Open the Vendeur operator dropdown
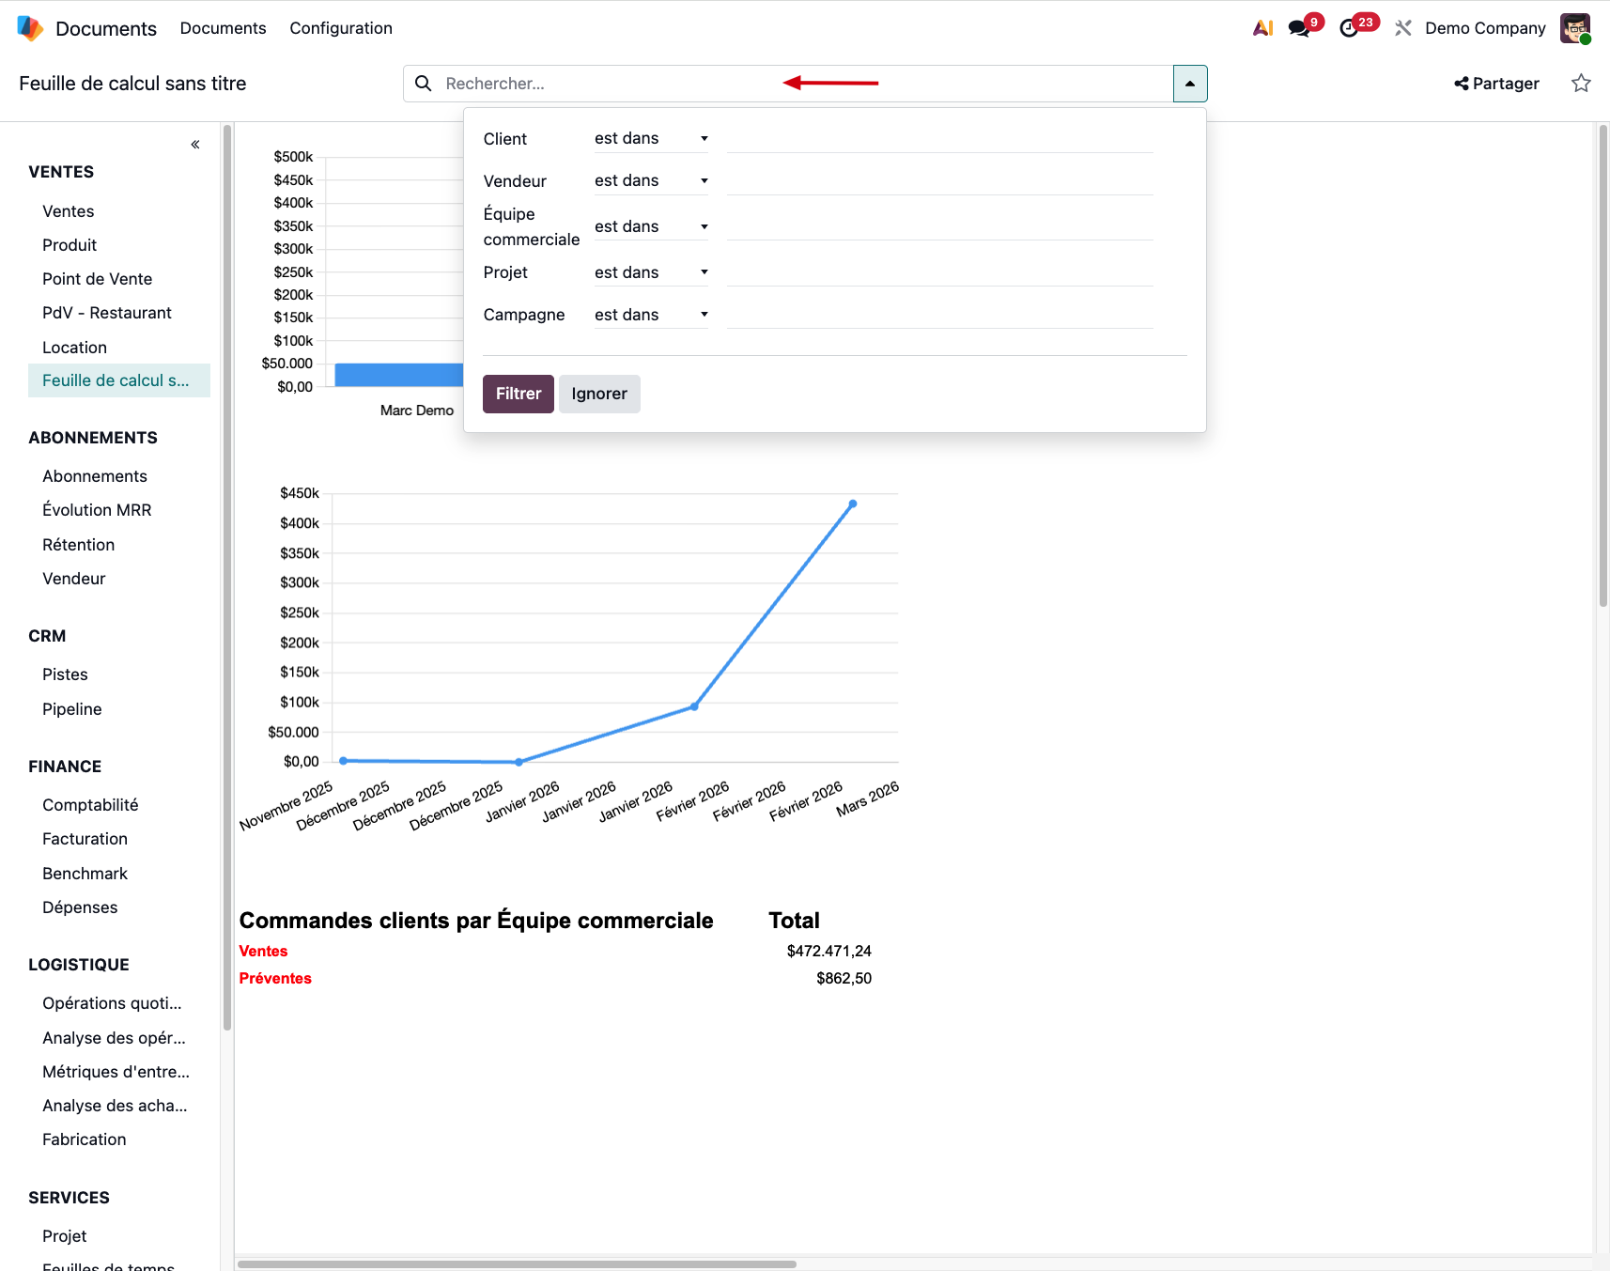 tap(650, 181)
